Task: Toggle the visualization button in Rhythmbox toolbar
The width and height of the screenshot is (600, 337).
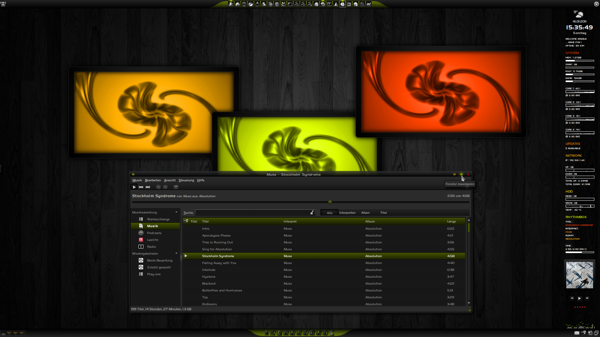Action: coord(176,187)
